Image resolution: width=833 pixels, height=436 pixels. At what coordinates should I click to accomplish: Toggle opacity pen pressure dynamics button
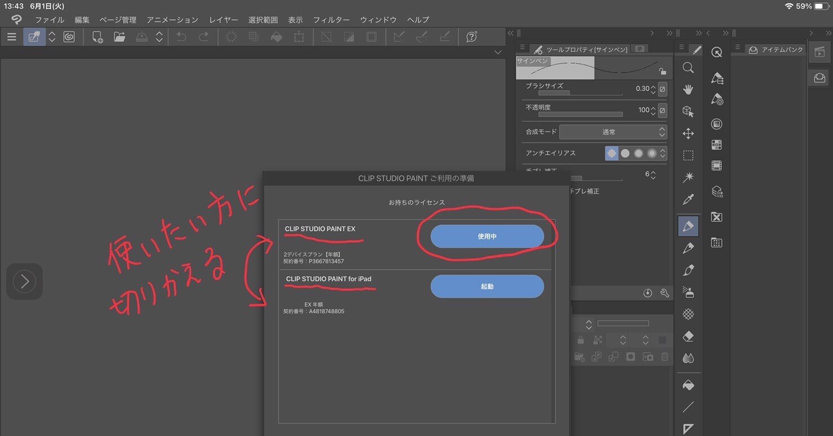(x=662, y=110)
